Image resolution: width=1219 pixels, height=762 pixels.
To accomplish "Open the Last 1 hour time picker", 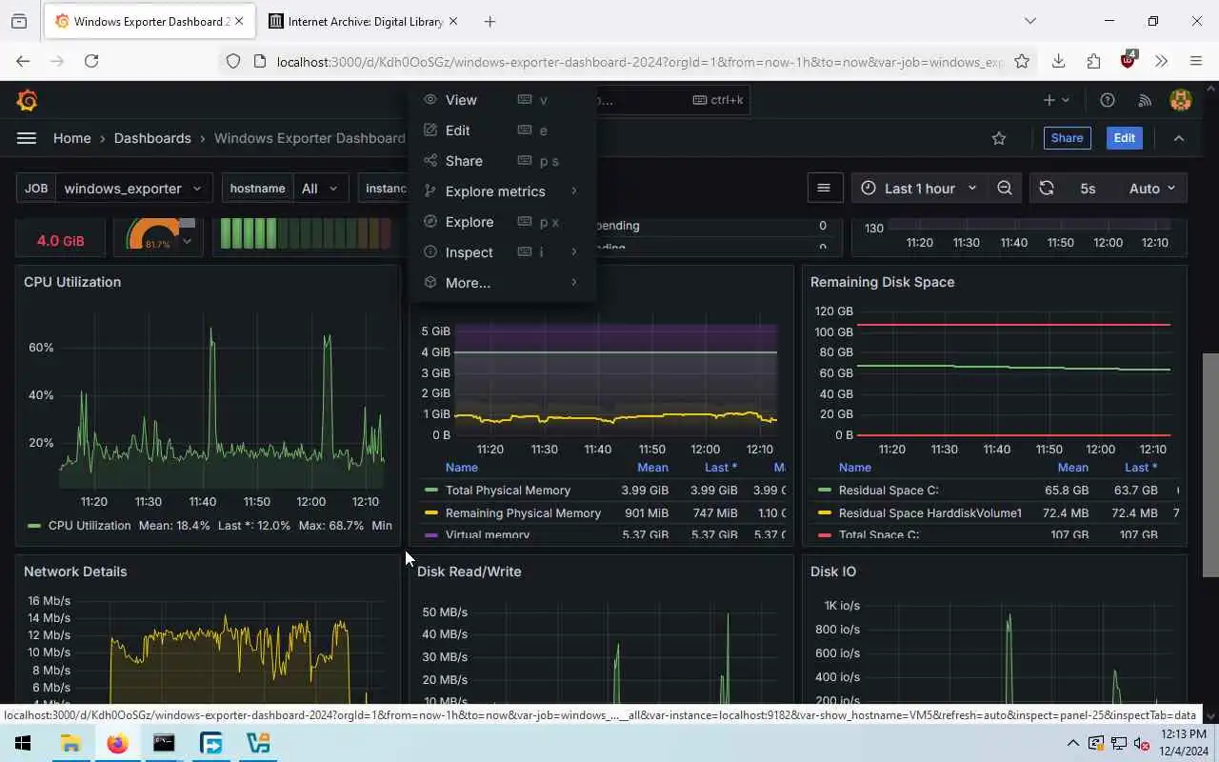I will click(x=919, y=189).
